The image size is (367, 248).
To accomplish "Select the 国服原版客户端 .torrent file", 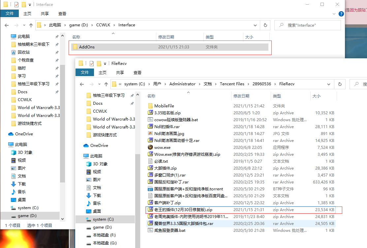I will click(188, 189).
